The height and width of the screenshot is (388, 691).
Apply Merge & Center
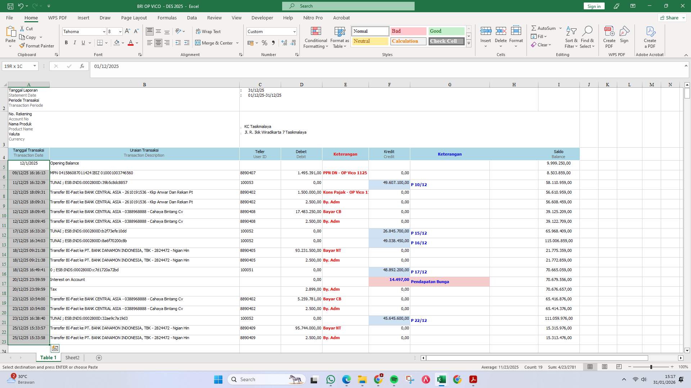pos(214,43)
